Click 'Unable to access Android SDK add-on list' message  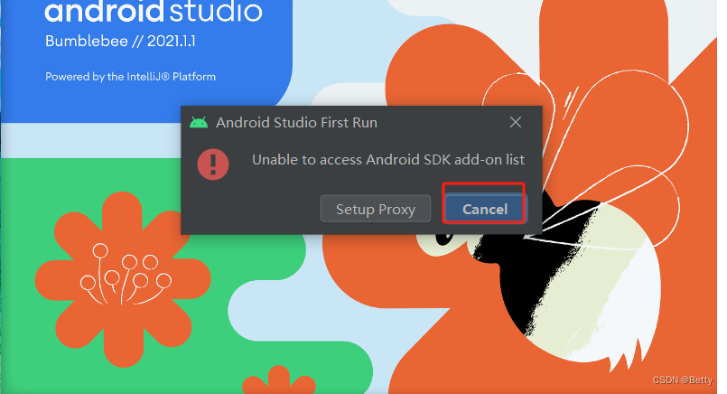pyautogui.click(x=388, y=160)
